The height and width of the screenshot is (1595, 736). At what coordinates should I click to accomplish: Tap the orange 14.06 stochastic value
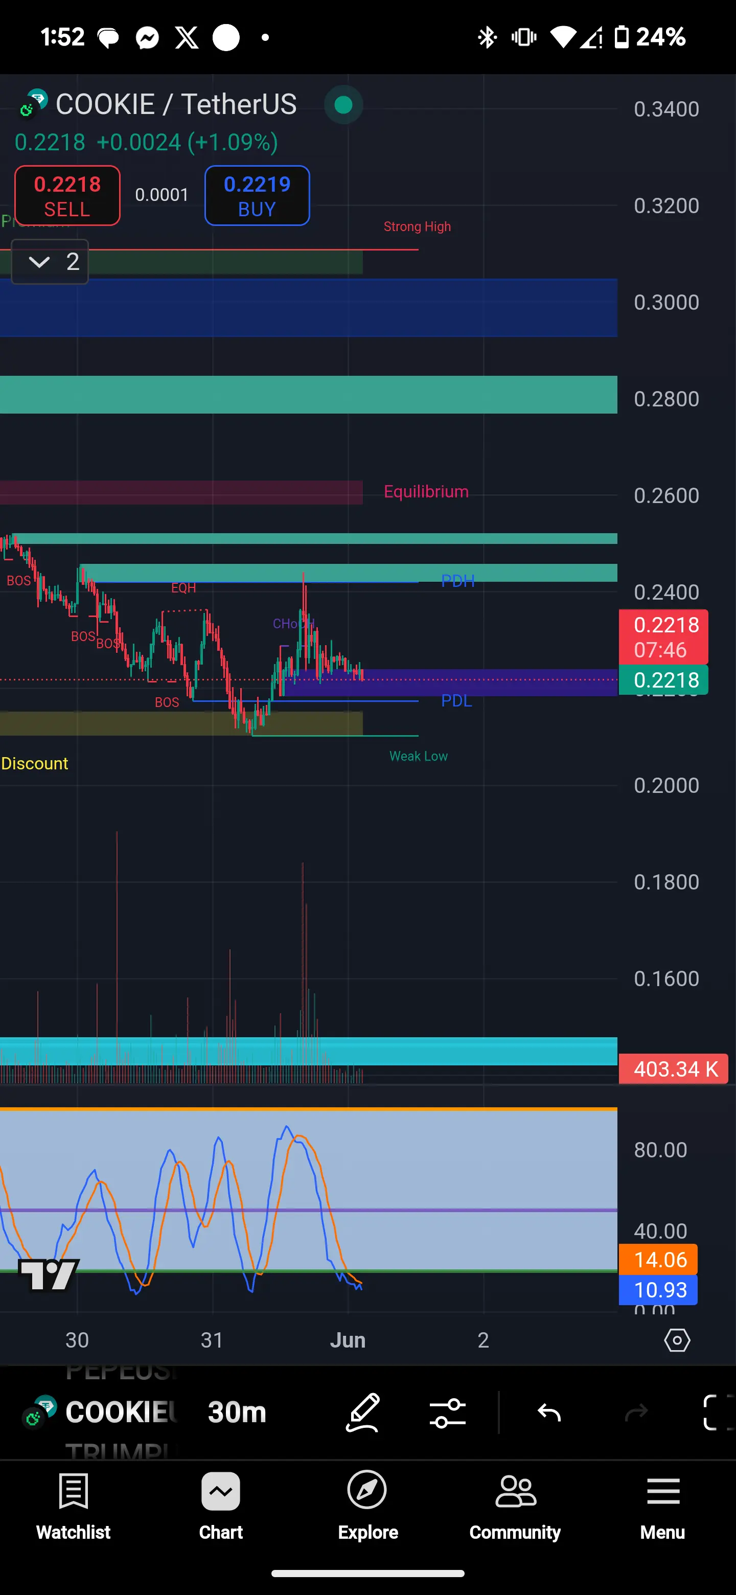tap(658, 1260)
